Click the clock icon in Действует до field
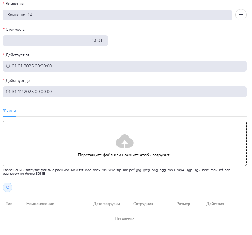Screen dimensions: 252x235 (x=8, y=92)
